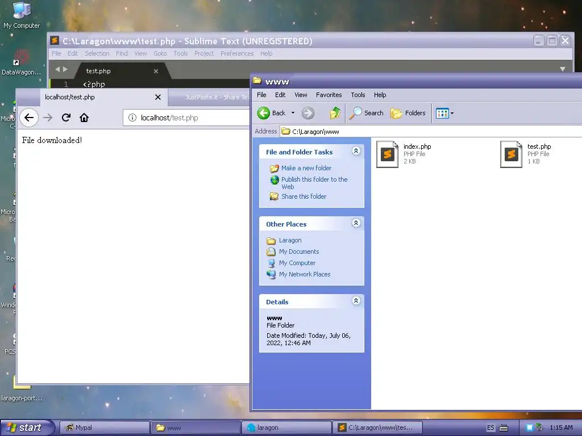This screenshot has height=436, width=582.
Task: Open the File menu in www window
Action: (261, 95)
